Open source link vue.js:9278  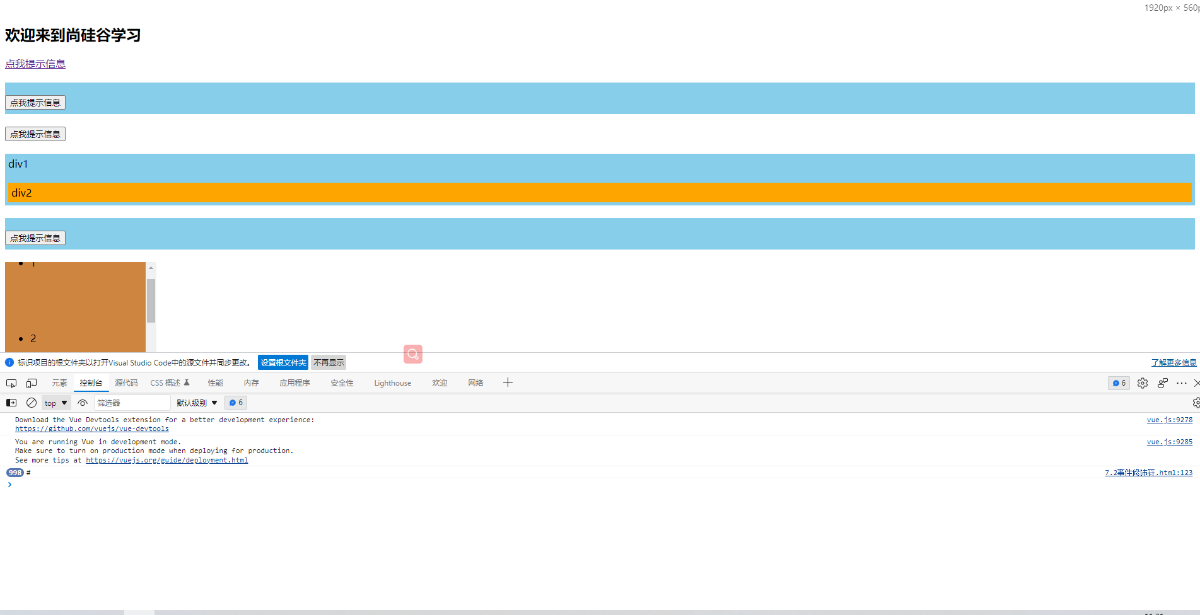click(1170, 420)
